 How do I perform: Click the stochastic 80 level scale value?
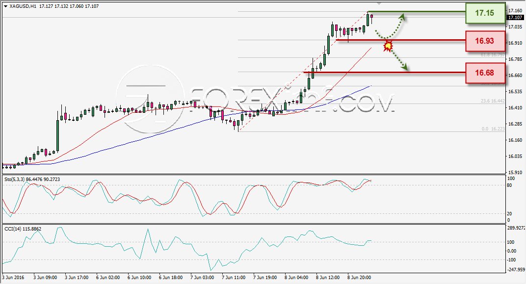click(509, 185)
